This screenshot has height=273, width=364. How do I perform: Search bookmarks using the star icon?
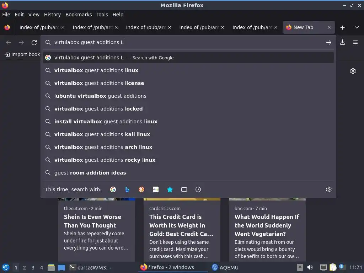point(170,189)
